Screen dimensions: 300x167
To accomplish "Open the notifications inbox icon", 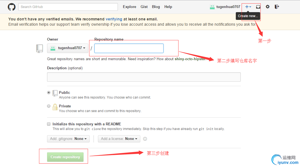I will tap(258, 7).
